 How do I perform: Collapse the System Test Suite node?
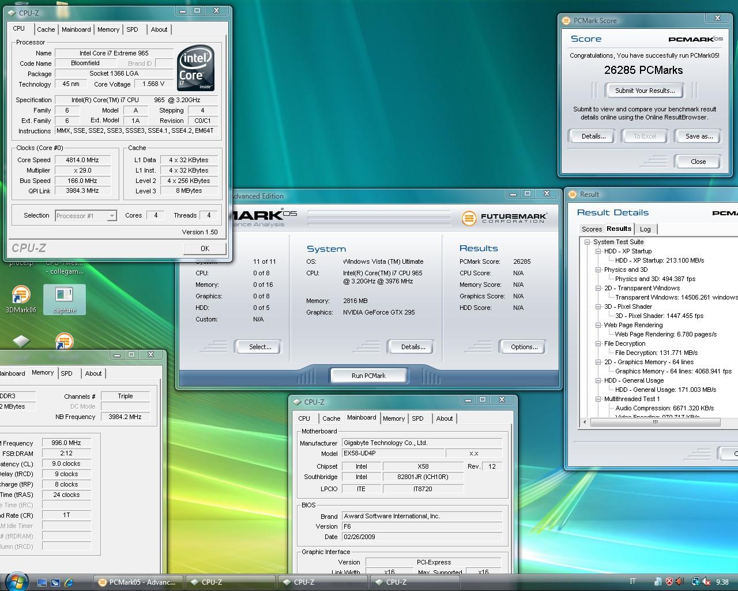588,242
